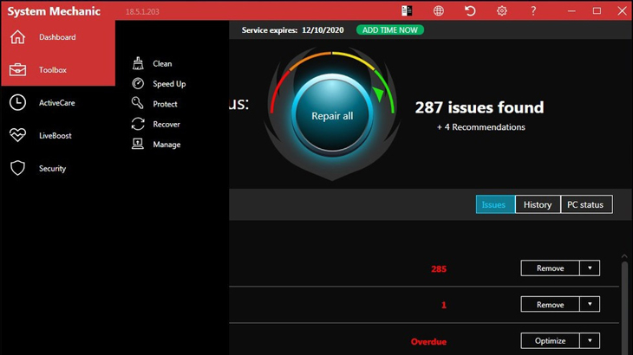Expand dropdown arrow next to 285 row Remove
633x355 pixels.
[x=590, y=268]
